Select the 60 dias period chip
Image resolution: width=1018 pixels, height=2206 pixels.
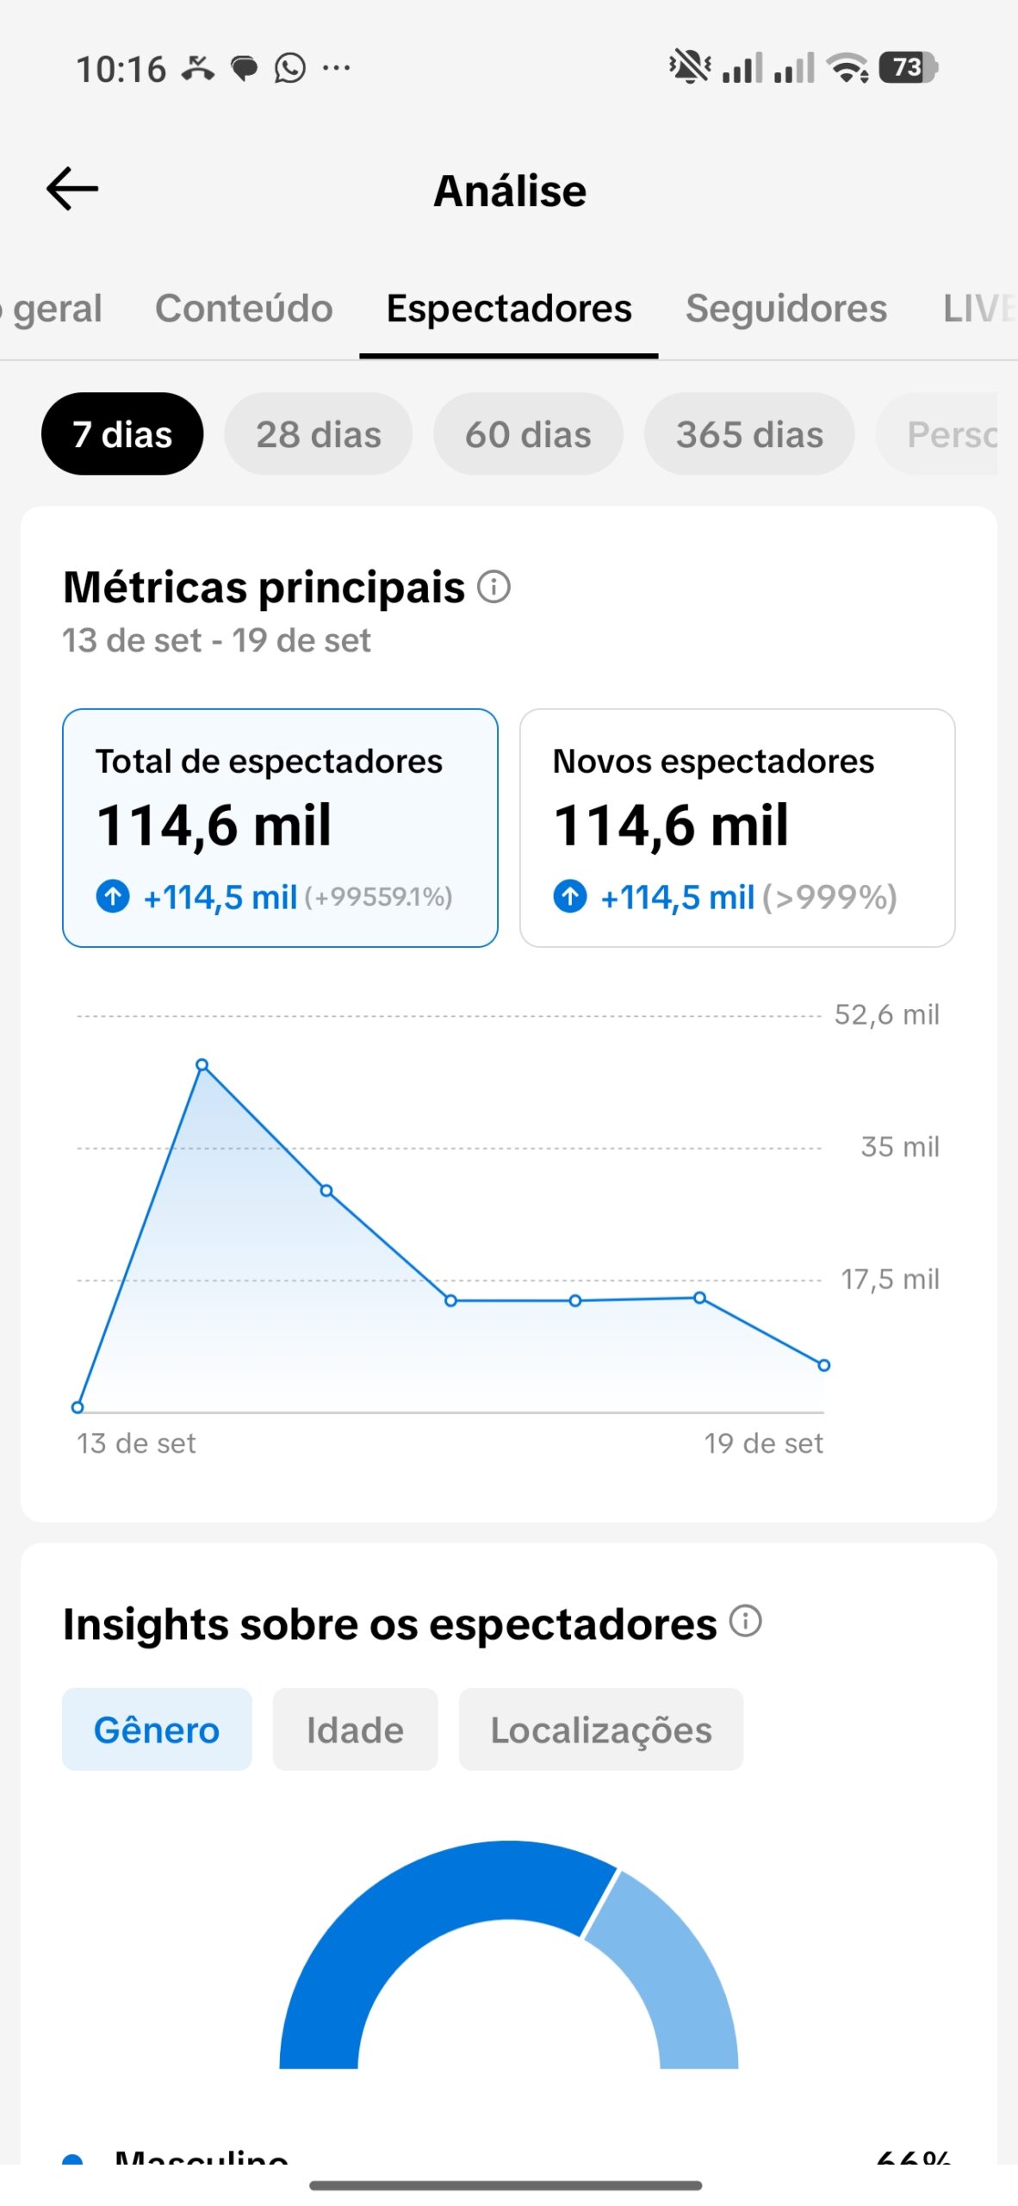[x=528, y=433]
